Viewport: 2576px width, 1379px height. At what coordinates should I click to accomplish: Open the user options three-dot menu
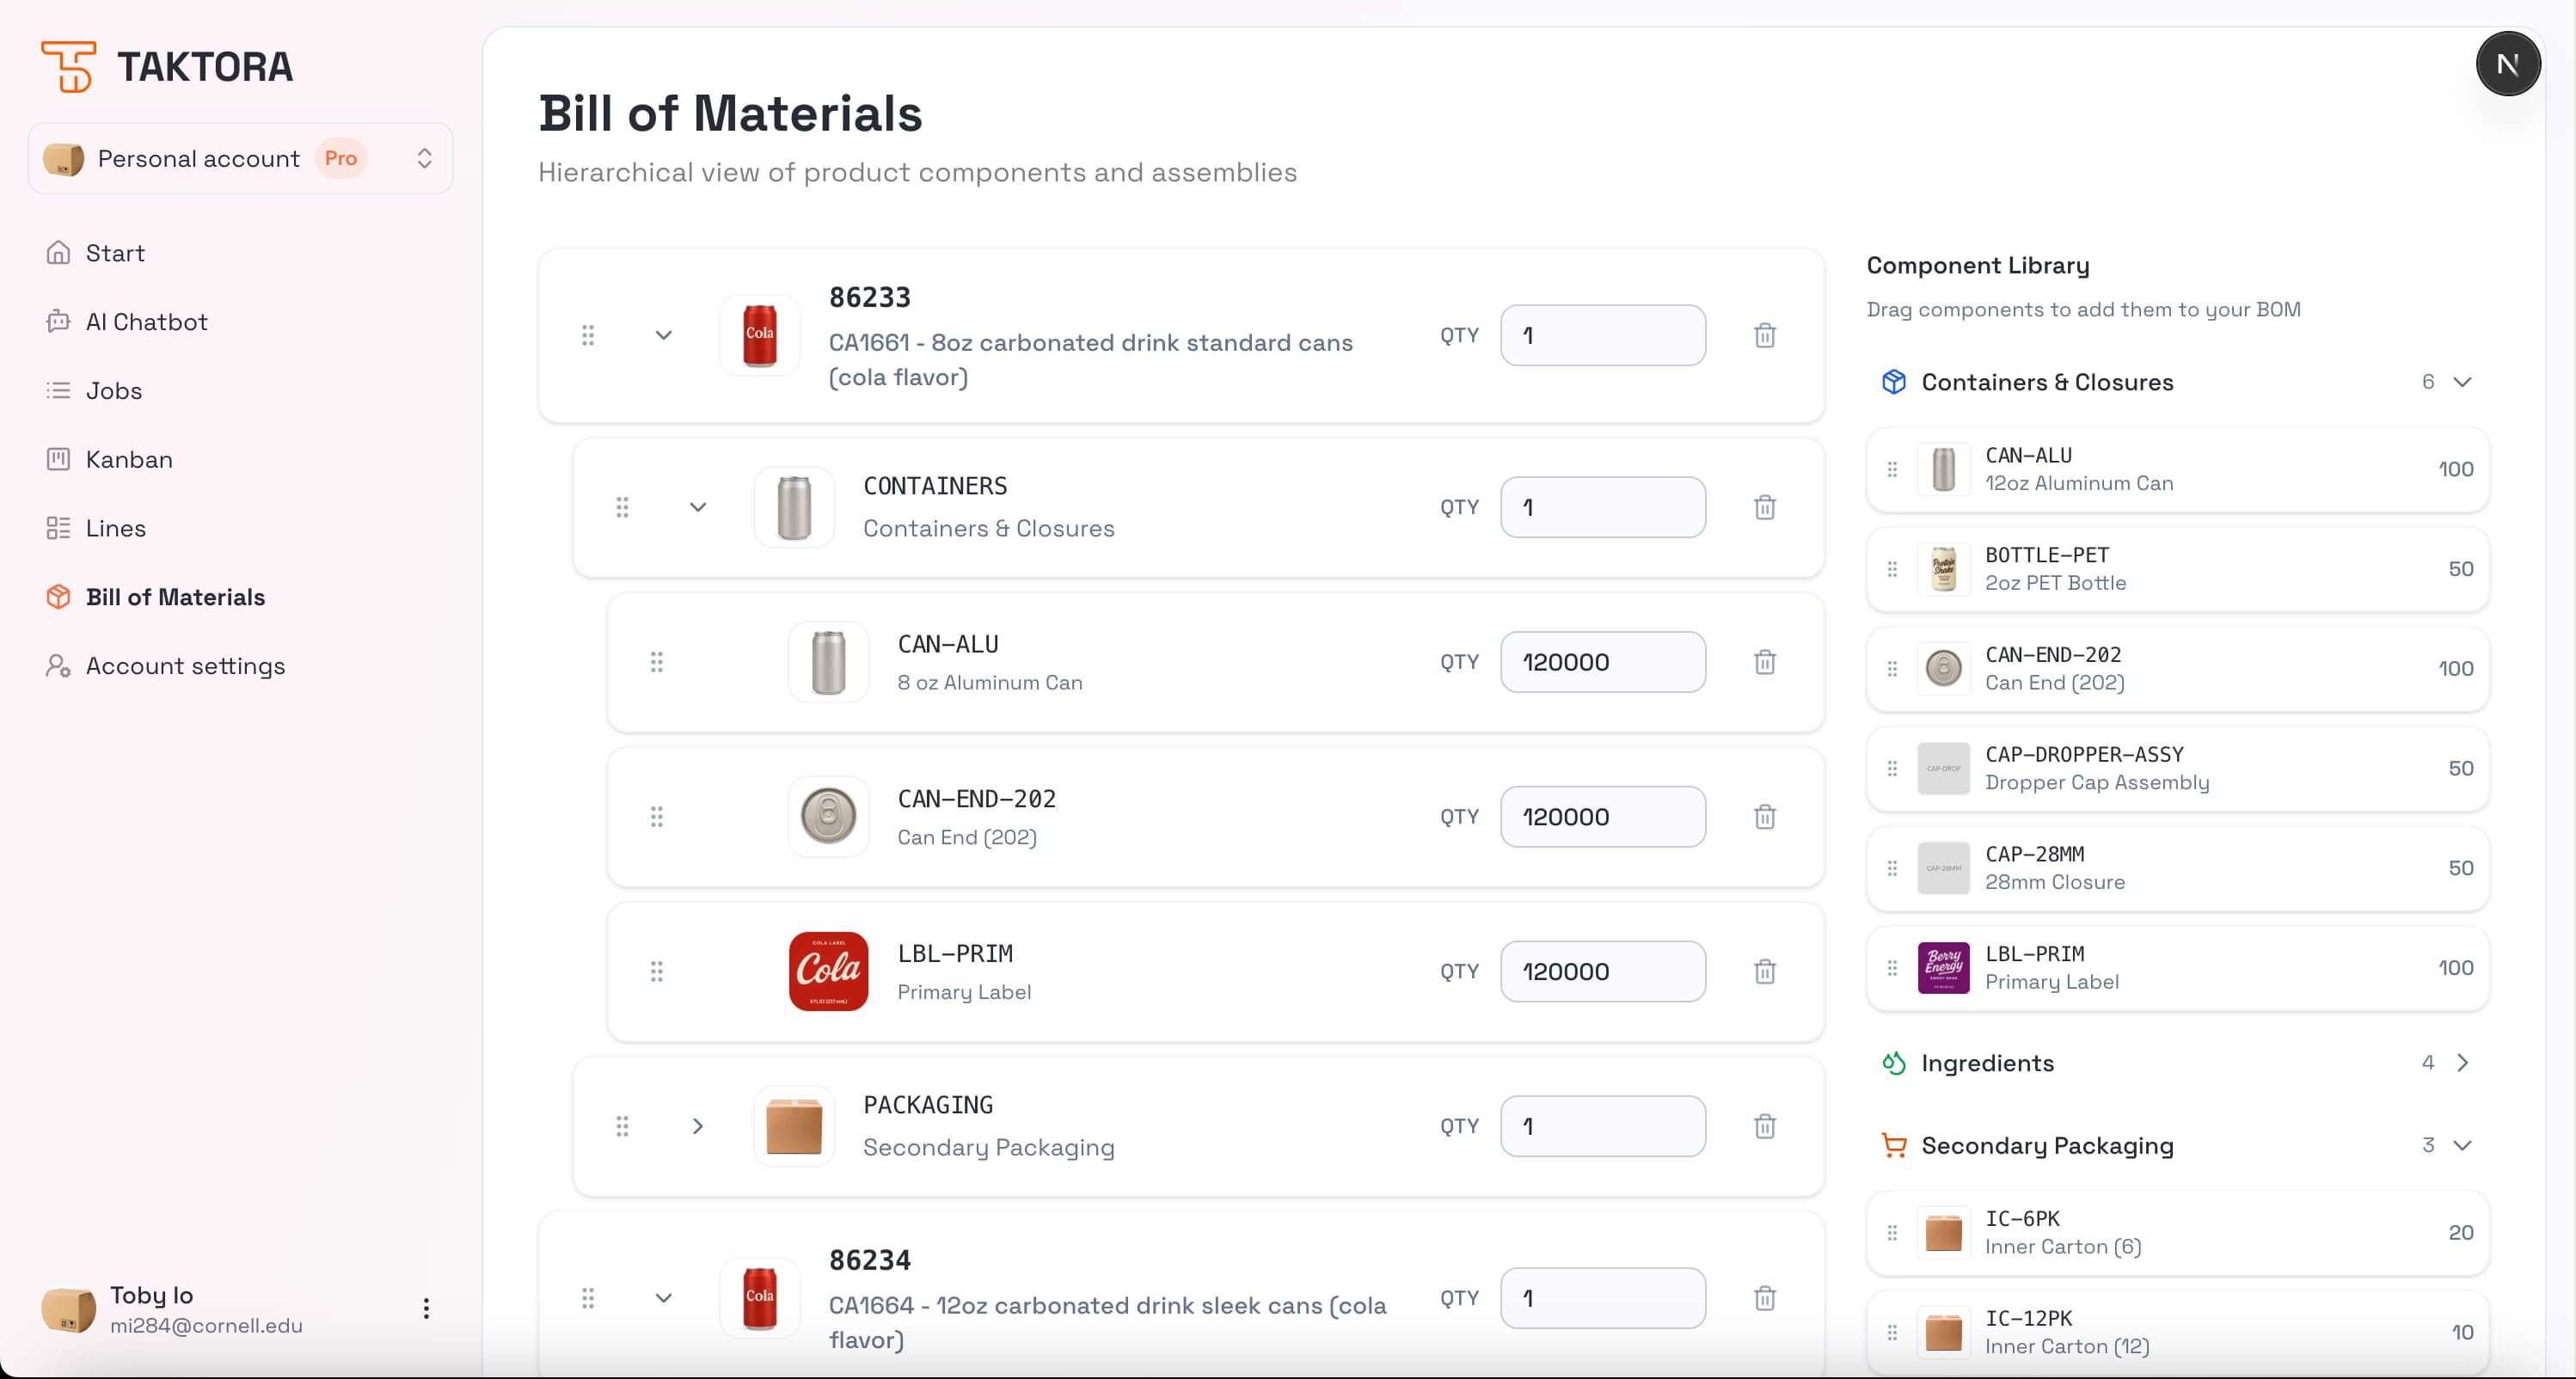(426, 1308)
